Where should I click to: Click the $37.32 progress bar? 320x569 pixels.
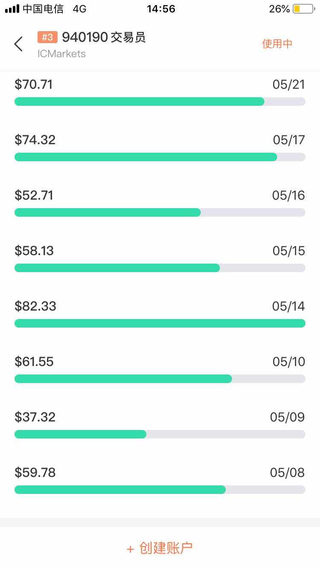[x=160, y=434]
